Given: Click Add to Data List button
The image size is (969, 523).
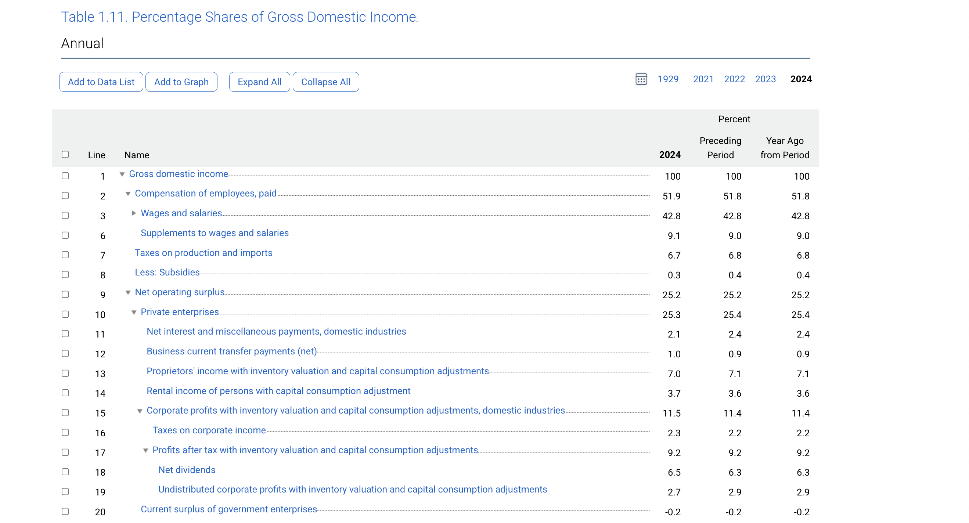Looking at the screenshot, I should pyautogui.click(x=101, y=82).
